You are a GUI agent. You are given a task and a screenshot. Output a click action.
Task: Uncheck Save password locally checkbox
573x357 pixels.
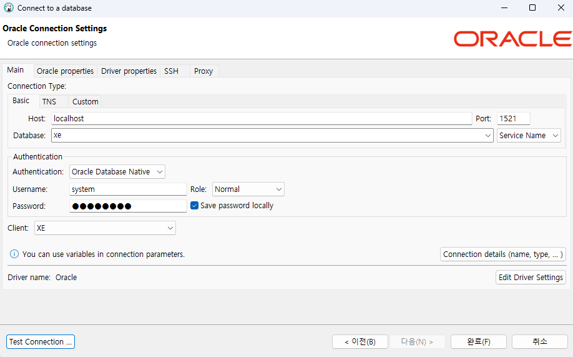194,206
